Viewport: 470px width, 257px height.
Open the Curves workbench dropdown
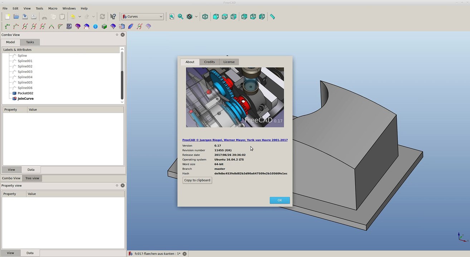pyautogui.click(x=142, y=16)
